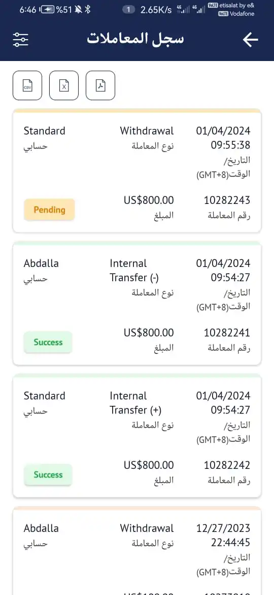Tap the network speed indicator in status bar
This screenshot has width=274, height=595.
pyautogui.click(x=156, y=10)
